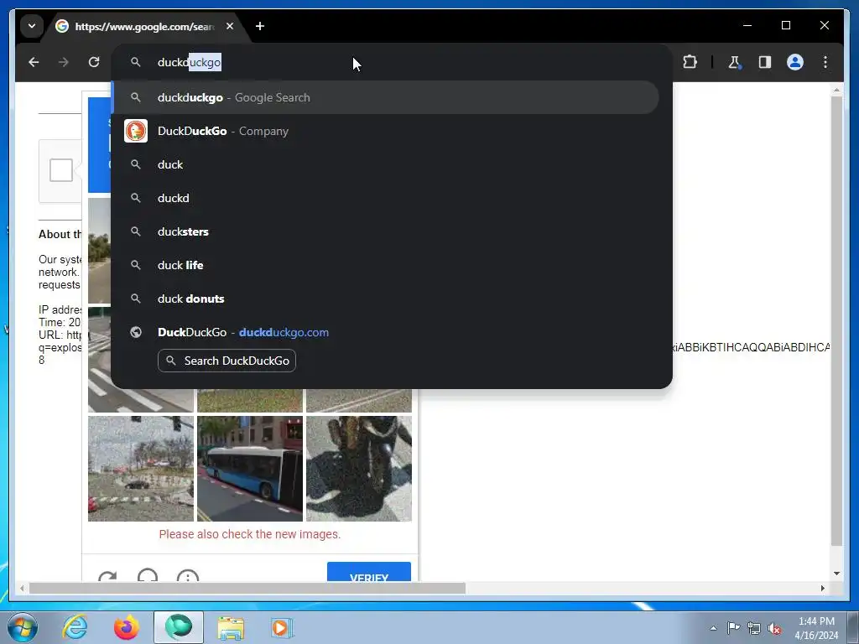Image resolution: width=859 pixels, height=644 pixels.
Task: Click the captcha info help icon
Action: pyautogui.click(x=188, y=575)
